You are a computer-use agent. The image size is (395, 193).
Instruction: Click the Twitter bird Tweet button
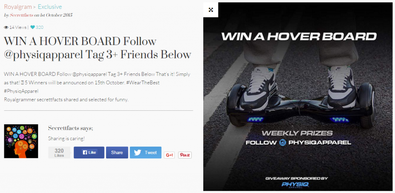pyautogui.click(x=145, y=153)
